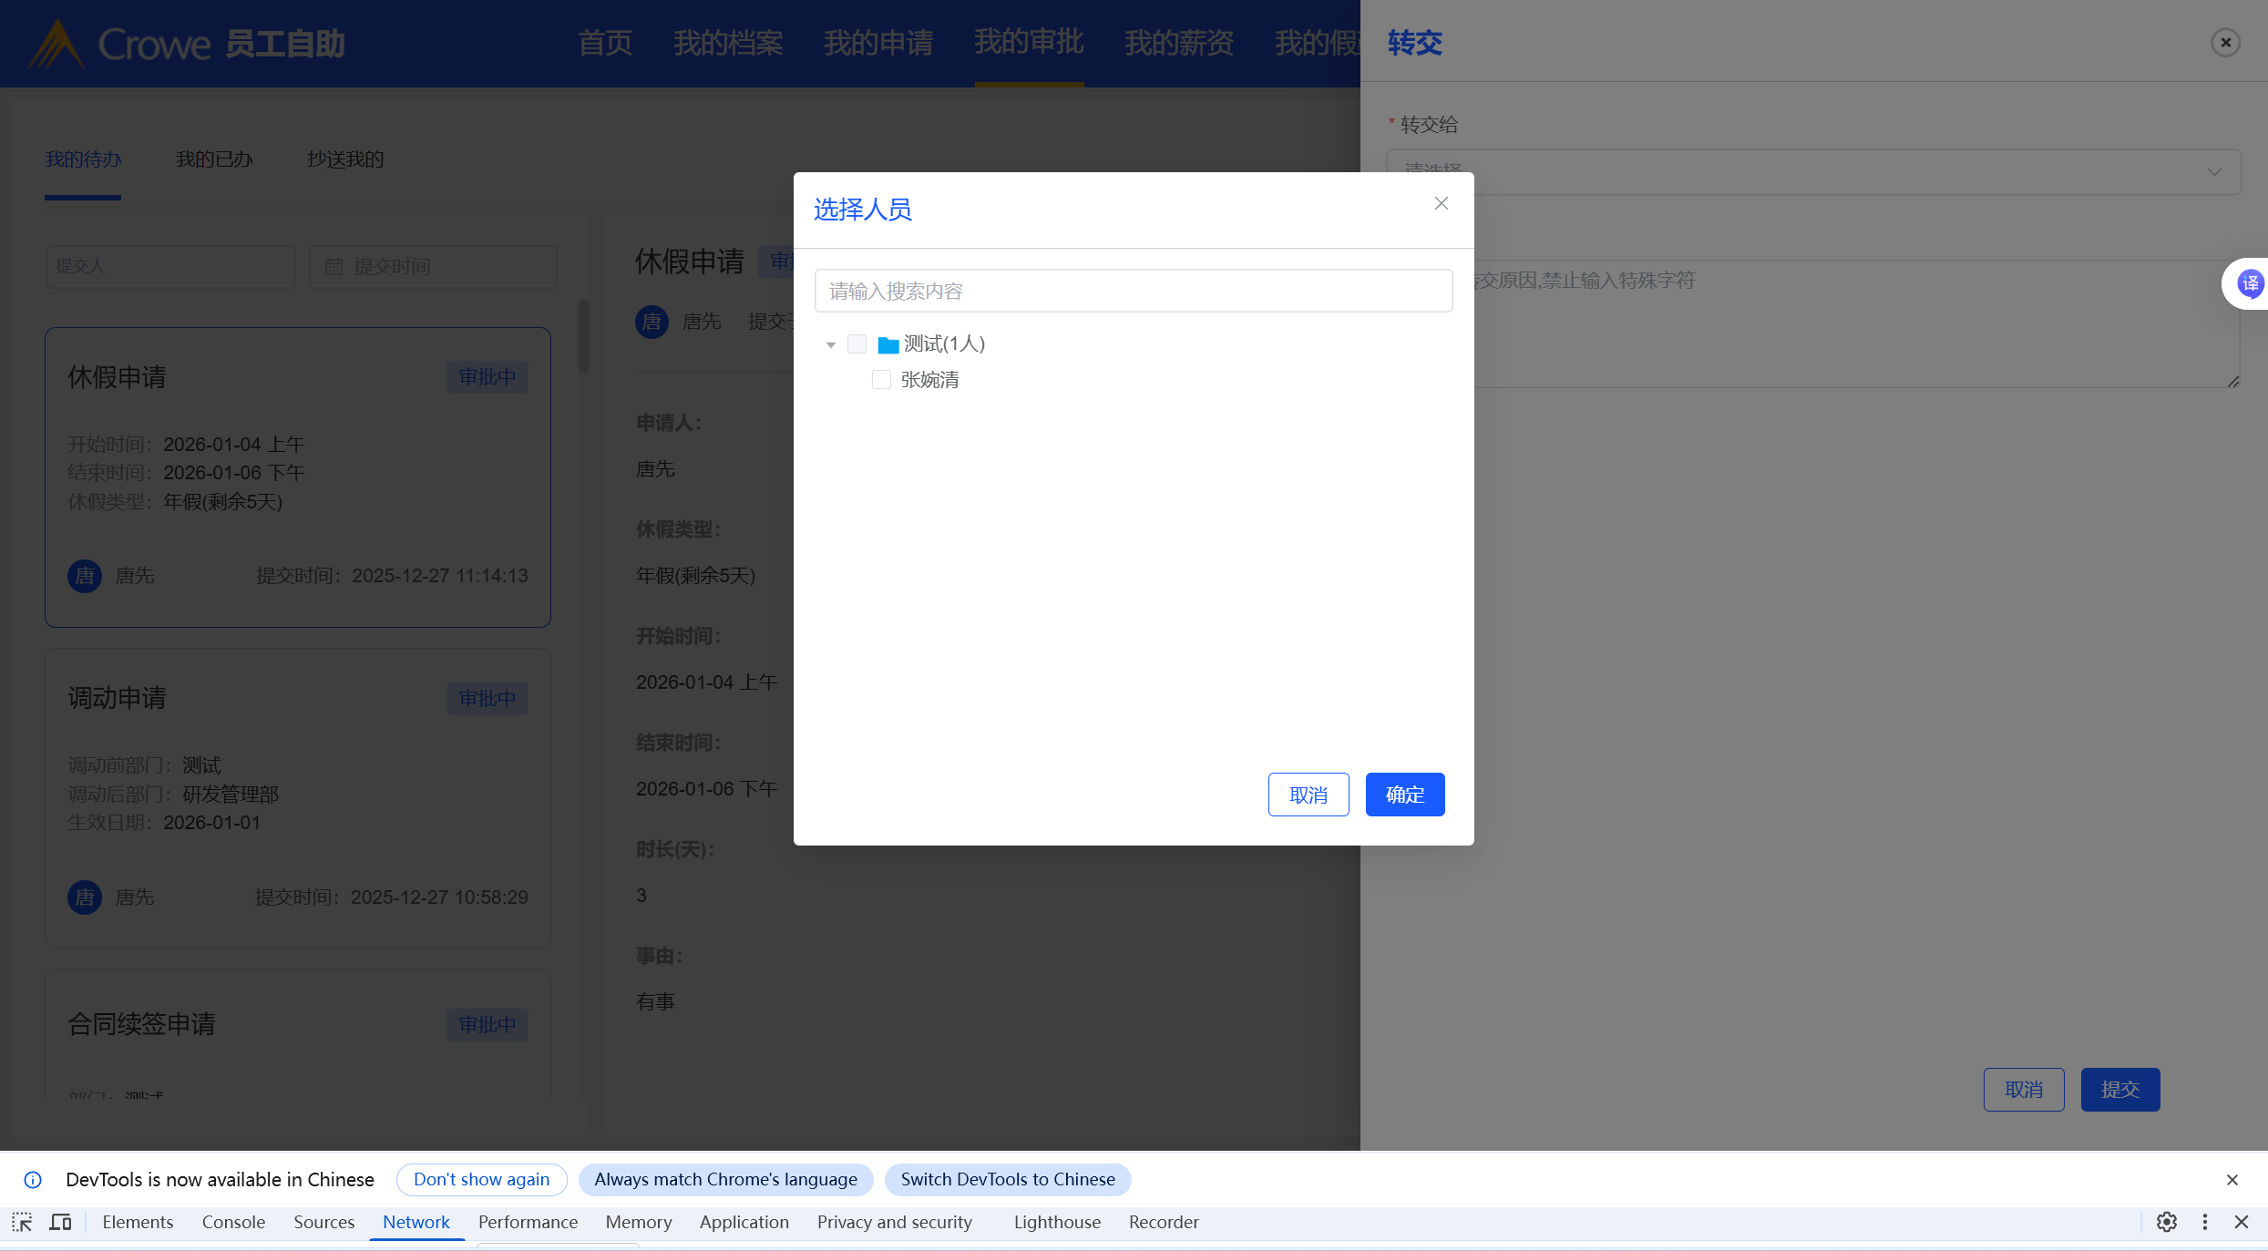This screenshot has width=2268, height=1251.
Task: Click the inspect element picker icon
Action: coord(22,1222)
